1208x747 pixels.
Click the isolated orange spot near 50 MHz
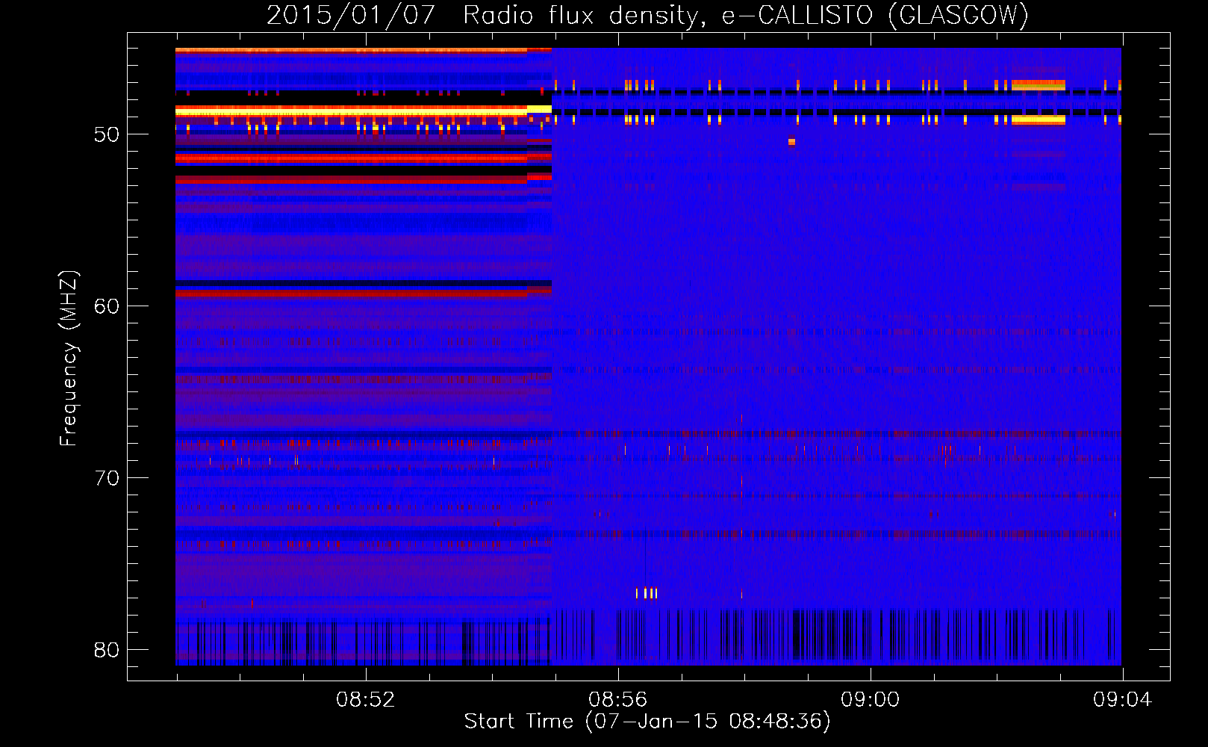tap(791, 141)
